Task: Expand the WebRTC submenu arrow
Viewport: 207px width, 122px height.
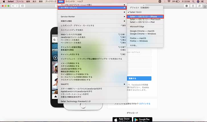Action: pyautogui.click(x=124, y=84)
